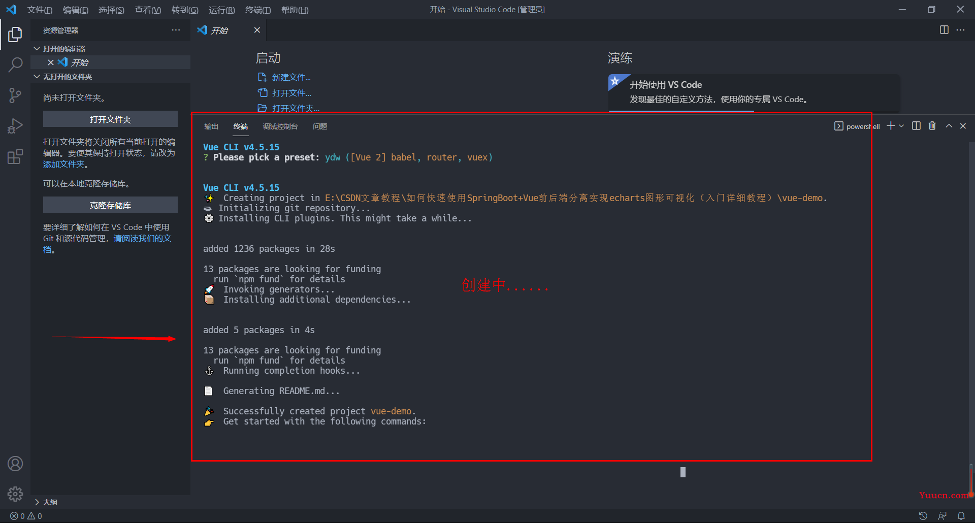The width and height of the screenshot is (975, 523).
Task: Close 开始 in open editors list
Action: pos(51,62)
